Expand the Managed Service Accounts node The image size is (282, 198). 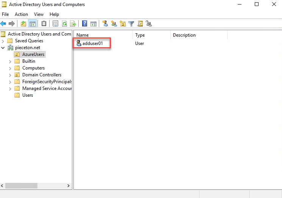[10, 89]
